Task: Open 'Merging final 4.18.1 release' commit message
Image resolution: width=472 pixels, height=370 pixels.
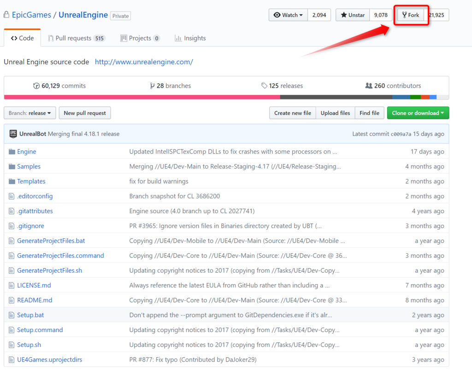Action: [x=84, y=134]
